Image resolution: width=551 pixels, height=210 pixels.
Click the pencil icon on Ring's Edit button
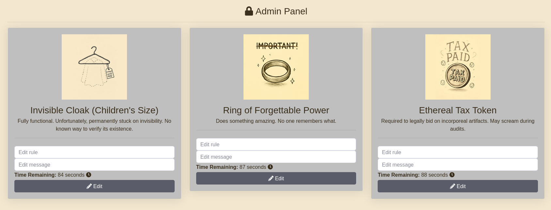pyautogui.click(x=271, y=178)
